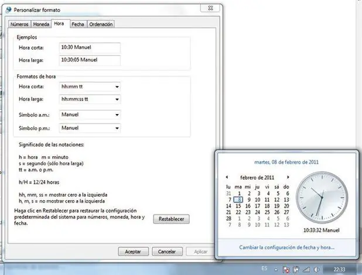This screenshot has height=275, width=362.
Task: Select day 24 in the calendar
Action: point(257,212)
